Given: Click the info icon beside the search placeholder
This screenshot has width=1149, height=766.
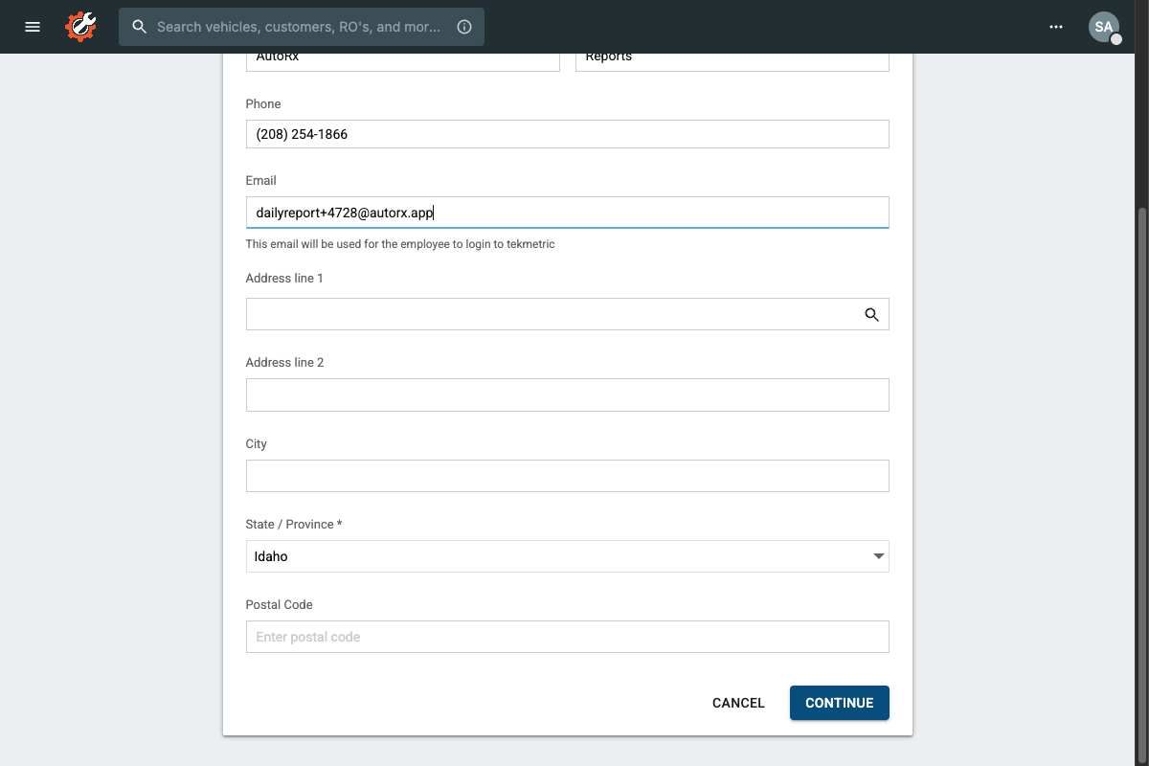Looking at the screenshot, I should pyautogui.click(x=464, y=27).
